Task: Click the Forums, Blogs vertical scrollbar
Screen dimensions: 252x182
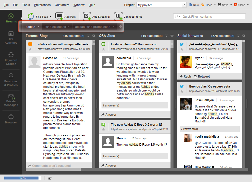Action: [x=94, y=43]
